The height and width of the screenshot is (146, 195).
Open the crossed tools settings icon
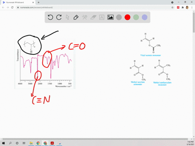pyautogui.click(x=84, y=17)
